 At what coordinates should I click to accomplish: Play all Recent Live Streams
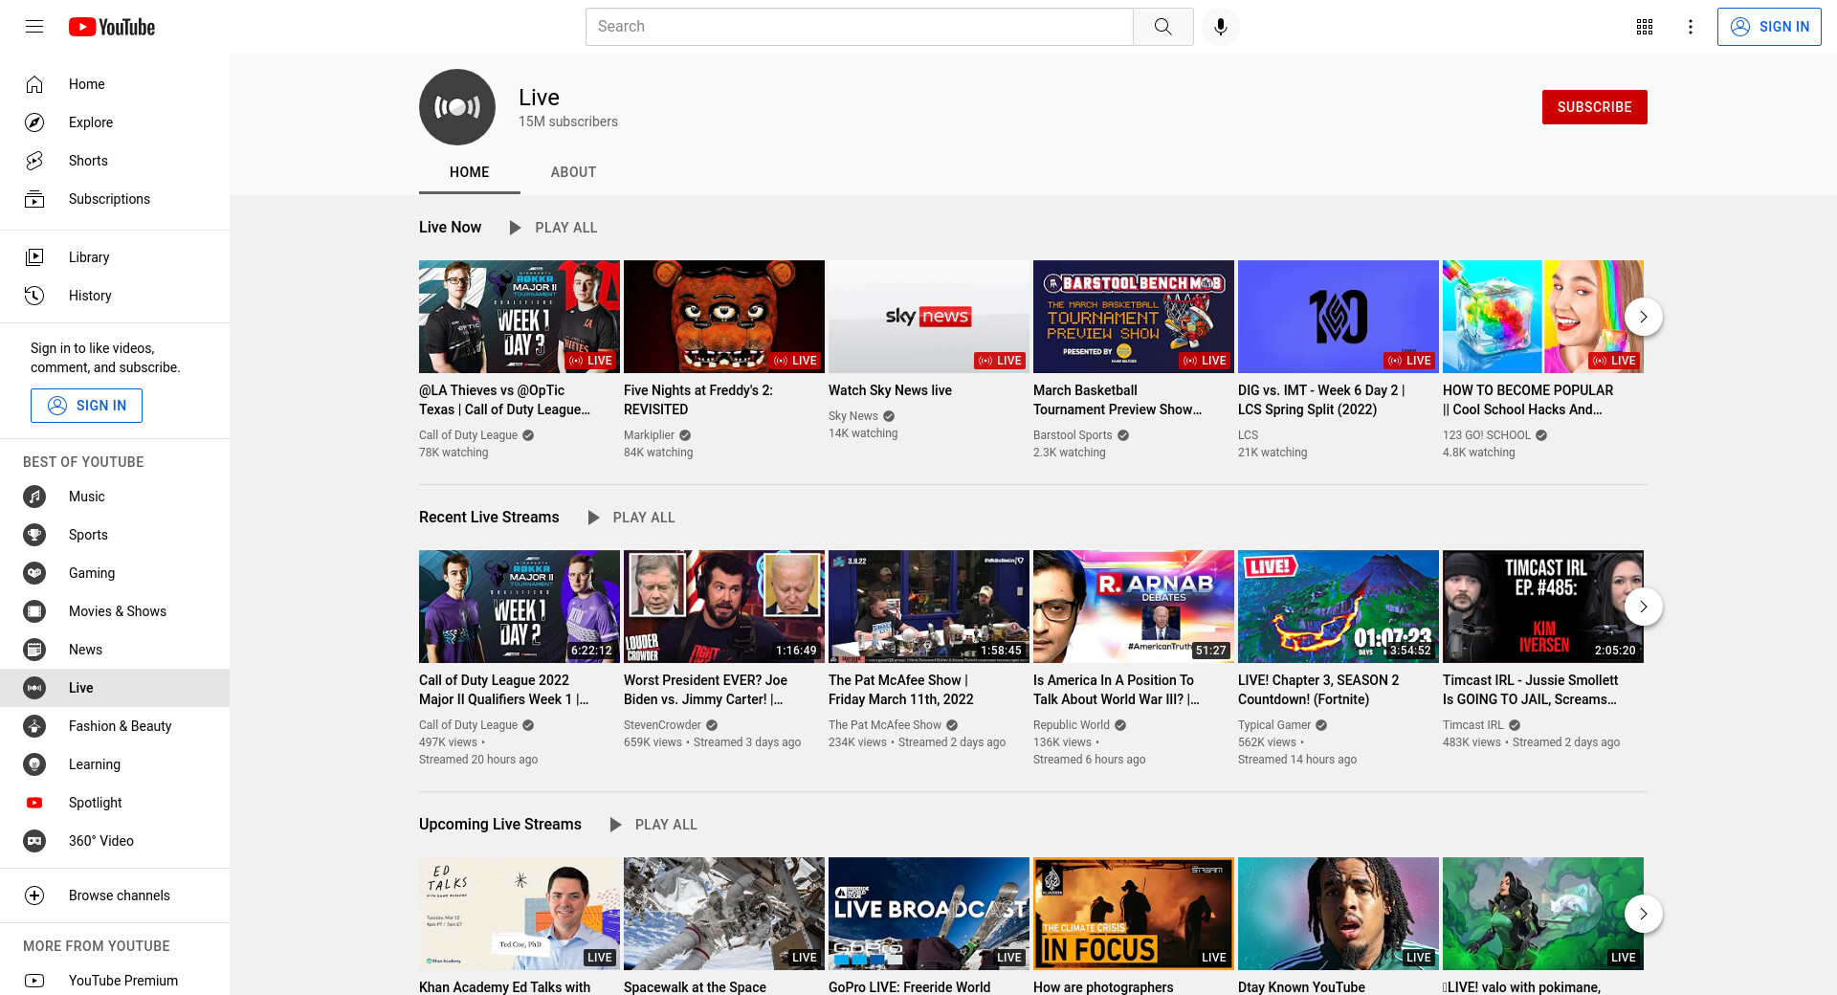pyautogui.click(x=631, y=518)
